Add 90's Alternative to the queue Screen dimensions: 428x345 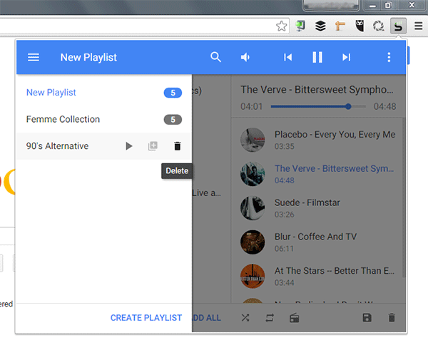(x=153, y=146)
